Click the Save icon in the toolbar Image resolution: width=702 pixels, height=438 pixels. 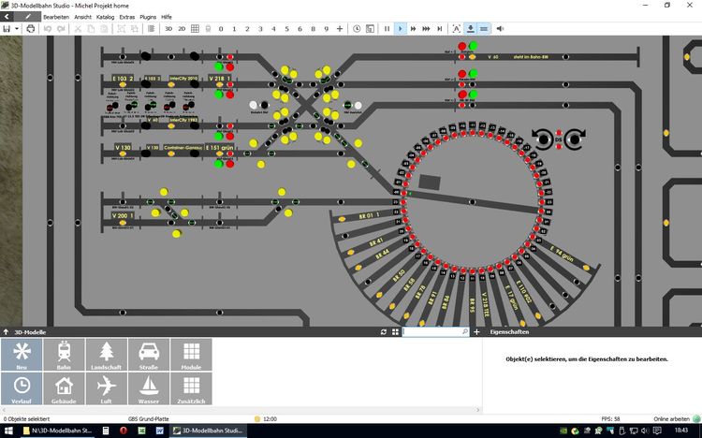(7, 29)
